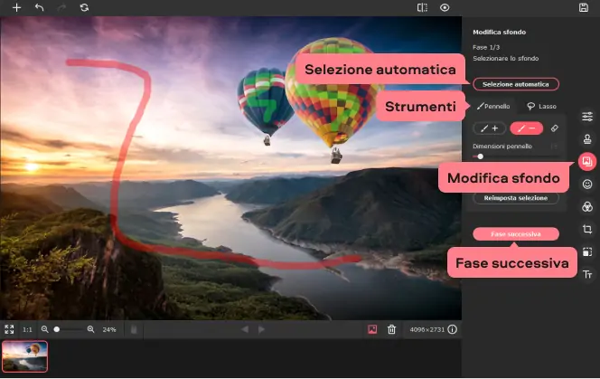Click the Fase successiva button
This screenshot has height=379, width=600.
click(515, 234)
